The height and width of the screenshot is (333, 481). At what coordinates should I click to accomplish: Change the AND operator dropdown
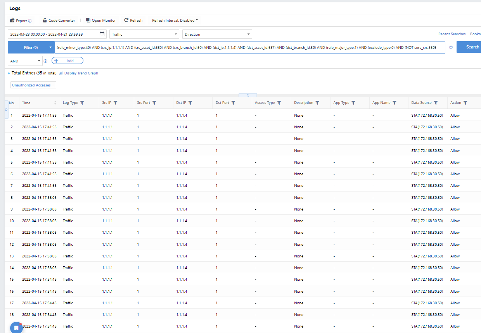click(25, 61)
